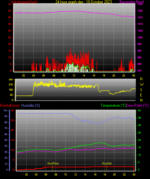Click the S compass direction label

pyautogui.click(x=141, y=90)
